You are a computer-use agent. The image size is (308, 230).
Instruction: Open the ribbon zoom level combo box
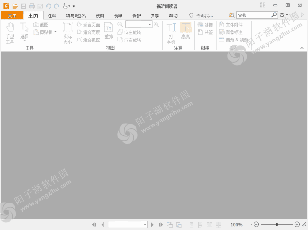coord(139,25)
